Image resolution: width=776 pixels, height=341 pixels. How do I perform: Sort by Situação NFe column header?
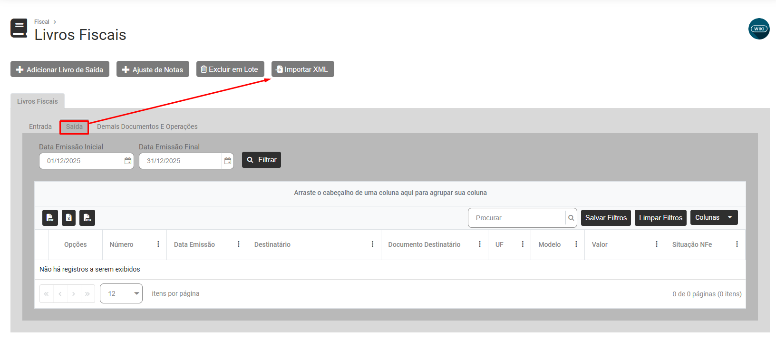692,244
